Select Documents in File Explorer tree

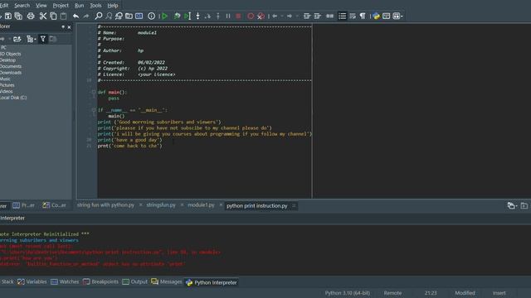tap(11, 66)
